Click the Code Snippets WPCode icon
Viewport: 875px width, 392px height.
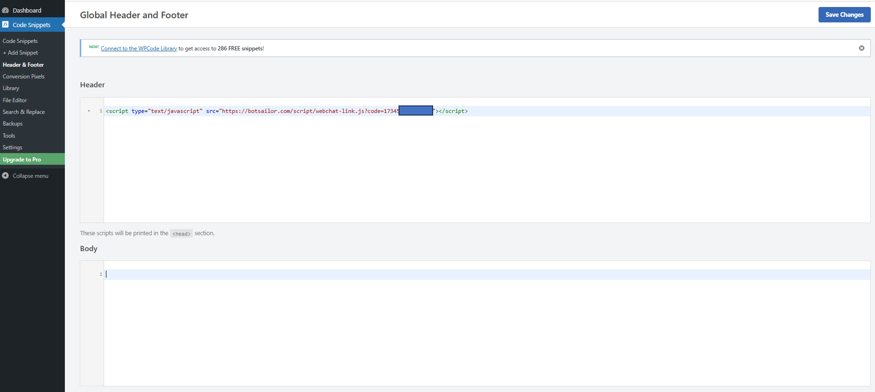tap(6, 24)
